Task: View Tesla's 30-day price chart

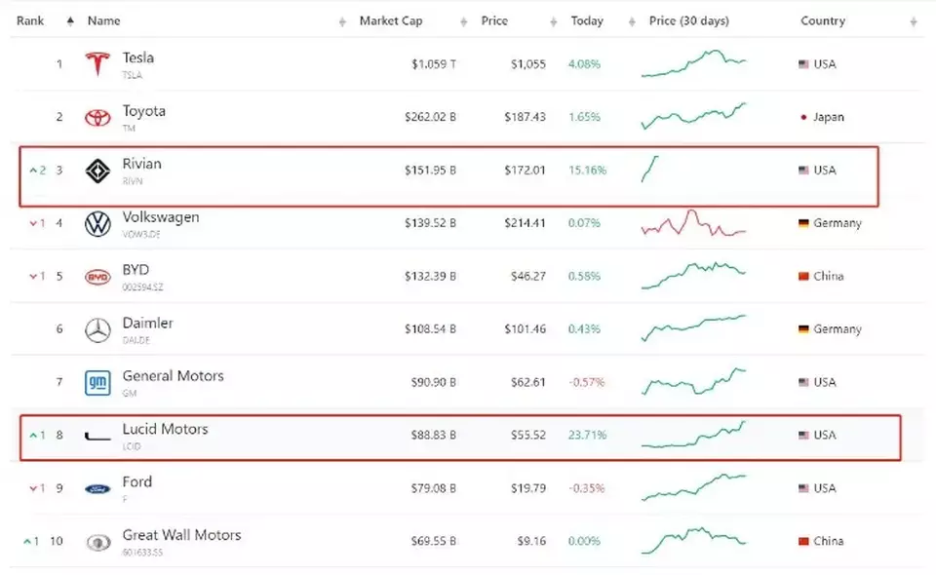Action: click(x=693, y=63)
